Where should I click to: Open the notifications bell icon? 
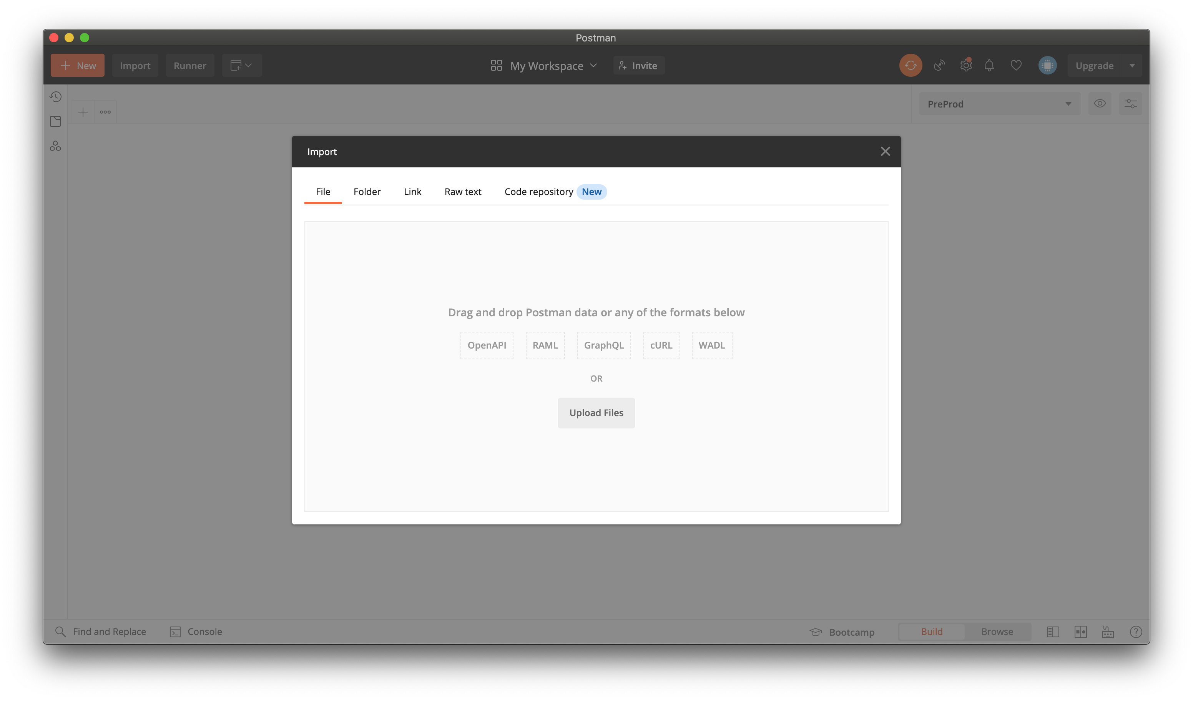click(x=989, y=66)
